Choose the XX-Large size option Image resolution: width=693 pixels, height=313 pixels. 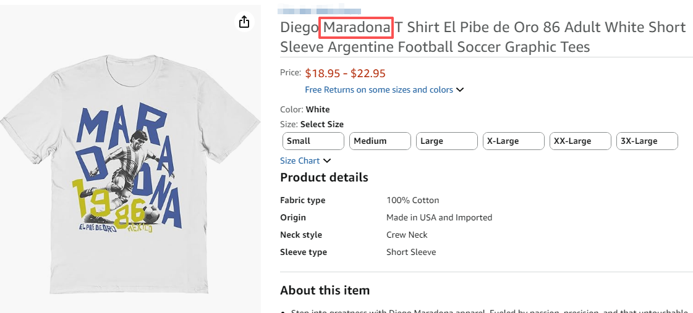click(x=580, y=141)
